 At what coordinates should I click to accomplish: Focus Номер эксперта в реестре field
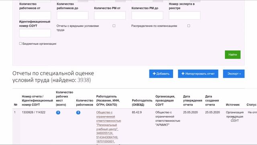pyautogui.click(x=185, y=15)
